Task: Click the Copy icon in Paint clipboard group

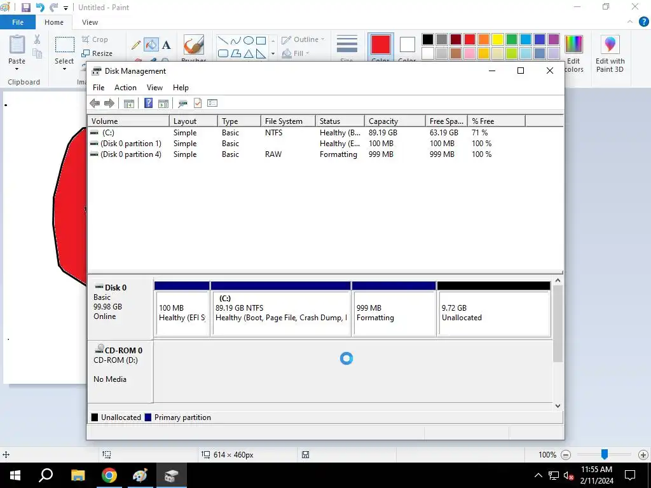Action: [37, 53]
